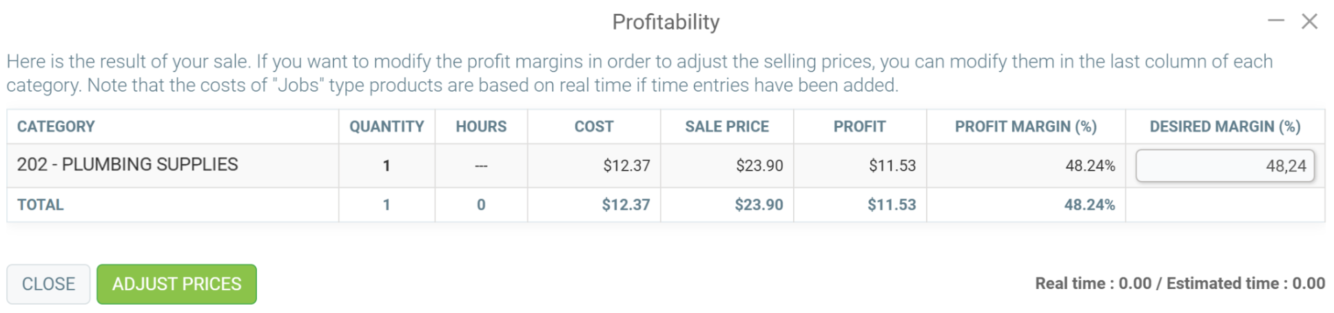This screenshot has height=313, width=1334.
Task: Close the Profitability dialog with X
Action: tap(1309, 21)
